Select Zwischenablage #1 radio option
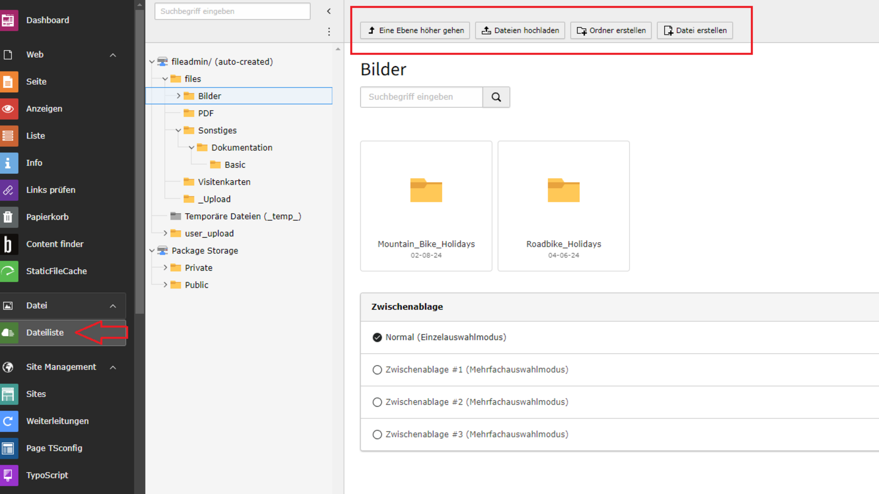The image size is (879, 494). point(377,370)
